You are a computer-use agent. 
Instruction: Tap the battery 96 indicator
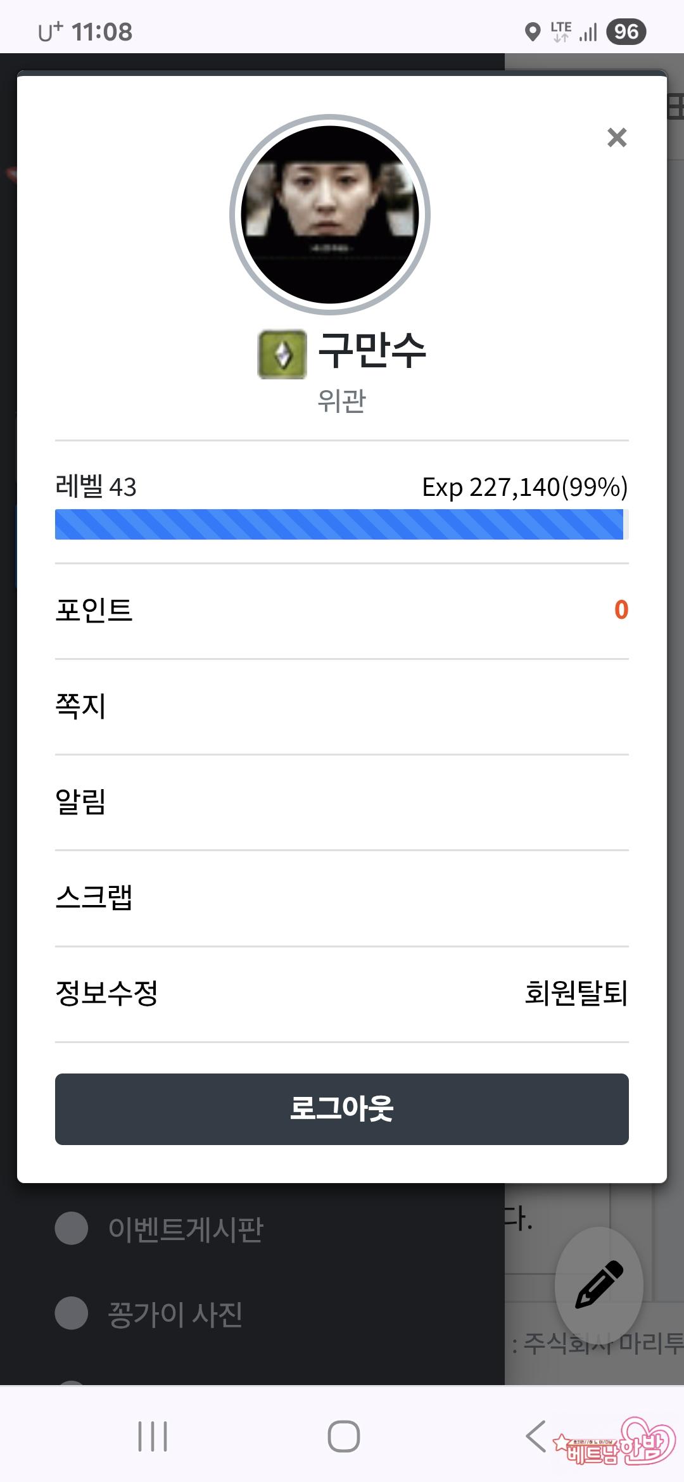click(x=626, y=32)
